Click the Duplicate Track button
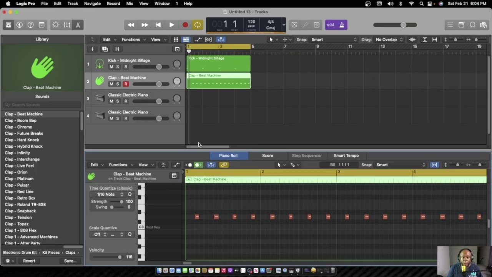Viewport: 492px width, 277px height. [x=105, y=49]
